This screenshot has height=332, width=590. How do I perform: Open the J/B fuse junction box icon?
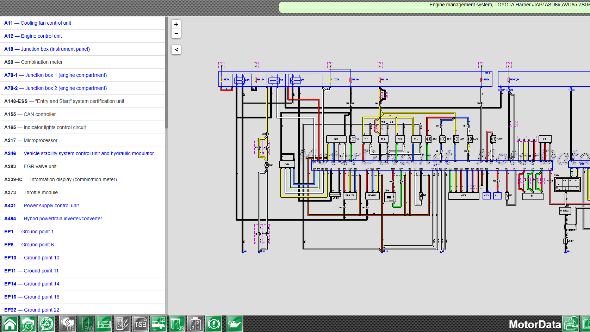click(x=177, y=324)
